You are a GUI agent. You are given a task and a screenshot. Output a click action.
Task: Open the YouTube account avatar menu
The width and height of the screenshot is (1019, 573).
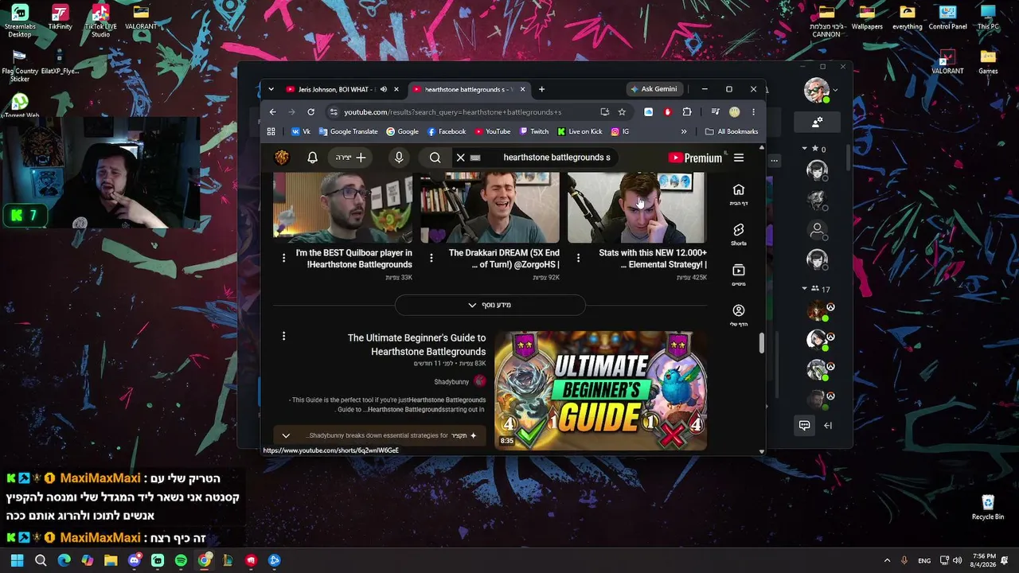pos(282,158)
